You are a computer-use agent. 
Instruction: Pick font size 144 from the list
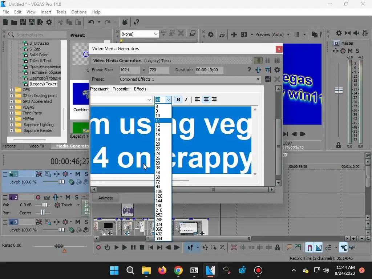pos(163,201)
